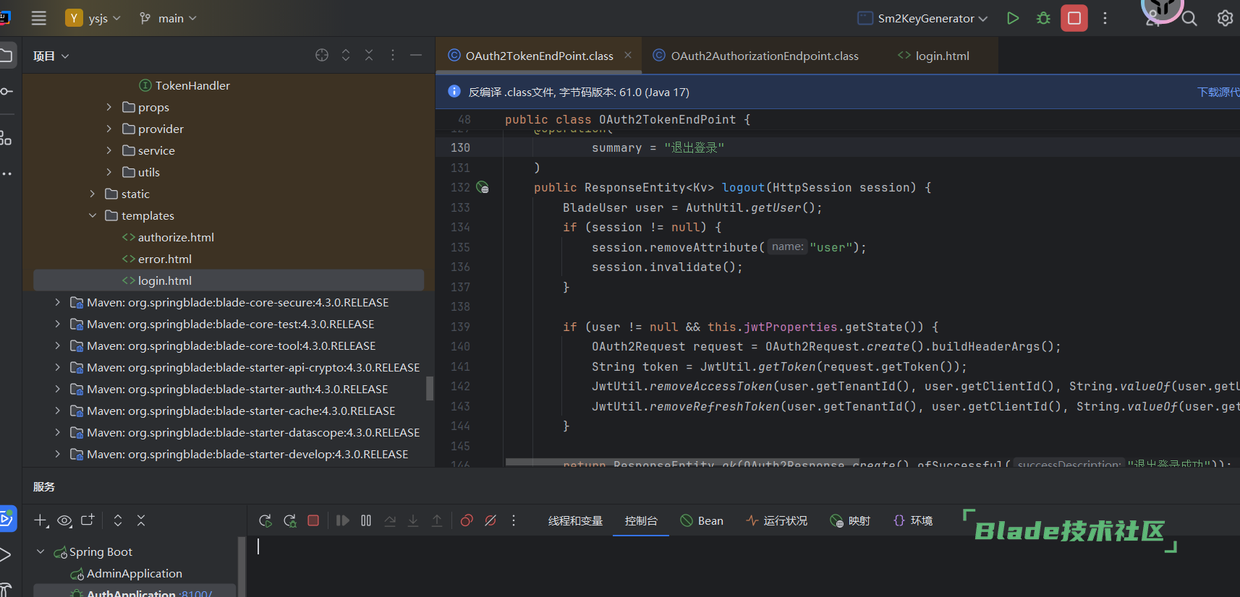Open the 控制台 console tab
The height and width of the screenshot is (597, 1240).
click(x=641, y=520)
